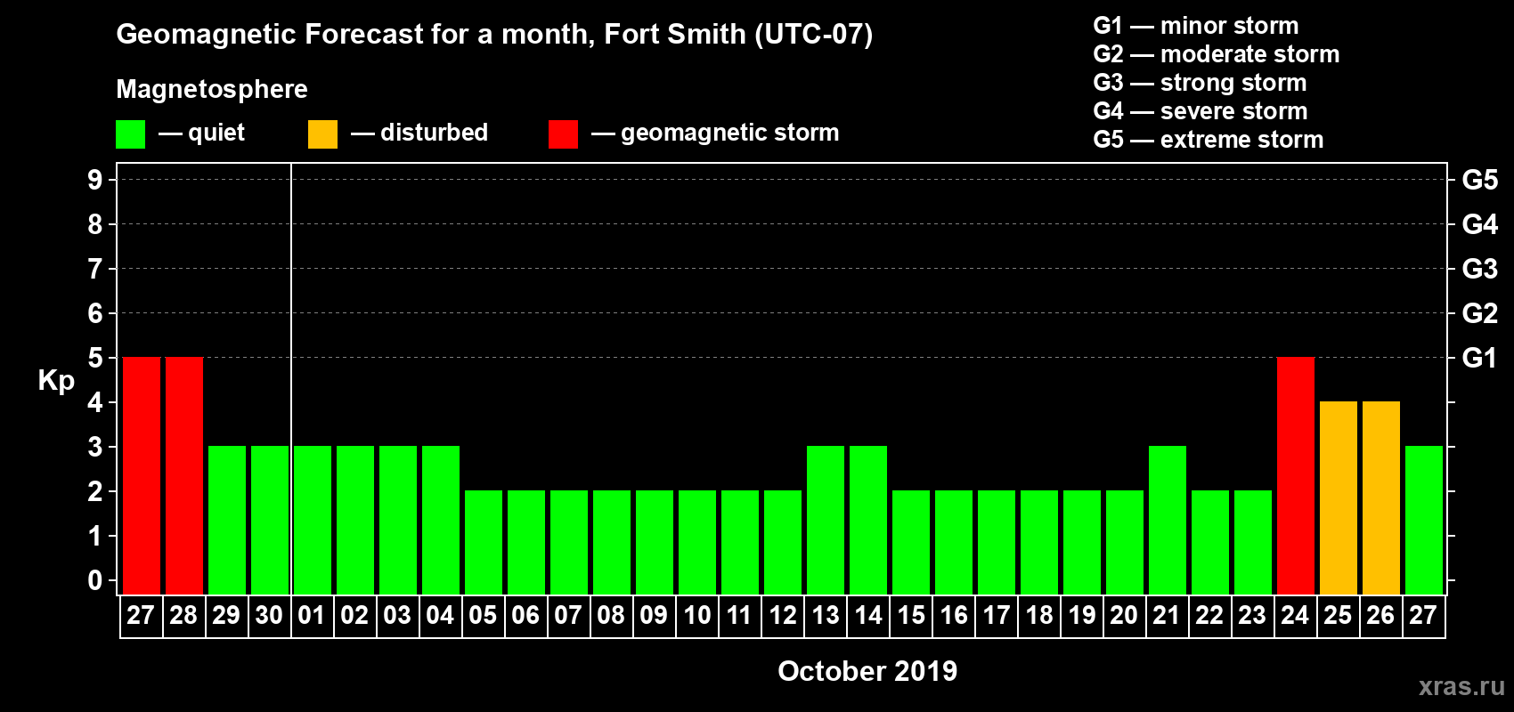Click the date label 16

pos(954,616)
